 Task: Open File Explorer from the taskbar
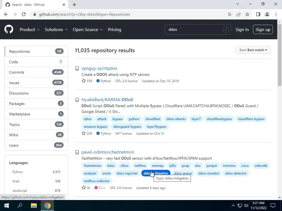[x=34, y=206]
